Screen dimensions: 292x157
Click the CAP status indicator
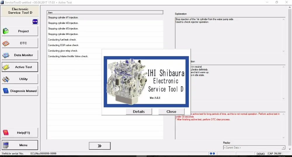[x=270, y=154]
